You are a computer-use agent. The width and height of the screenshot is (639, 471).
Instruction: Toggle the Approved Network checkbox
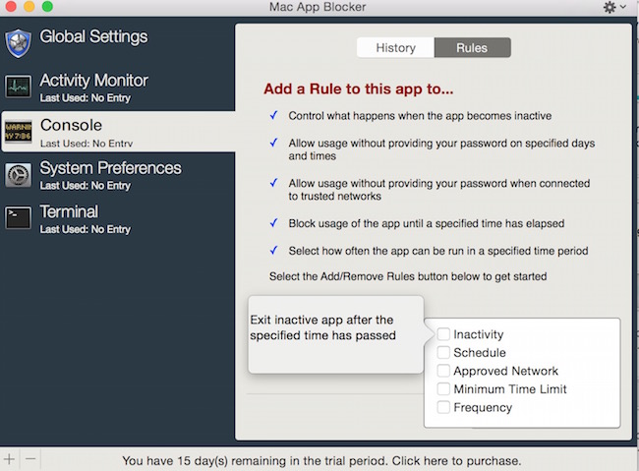(x=444, y=372)
